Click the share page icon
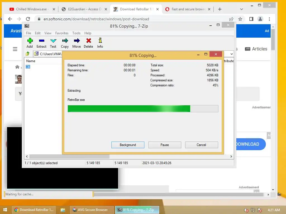This screenshot has height=214, width=286. tap(231, 19)
